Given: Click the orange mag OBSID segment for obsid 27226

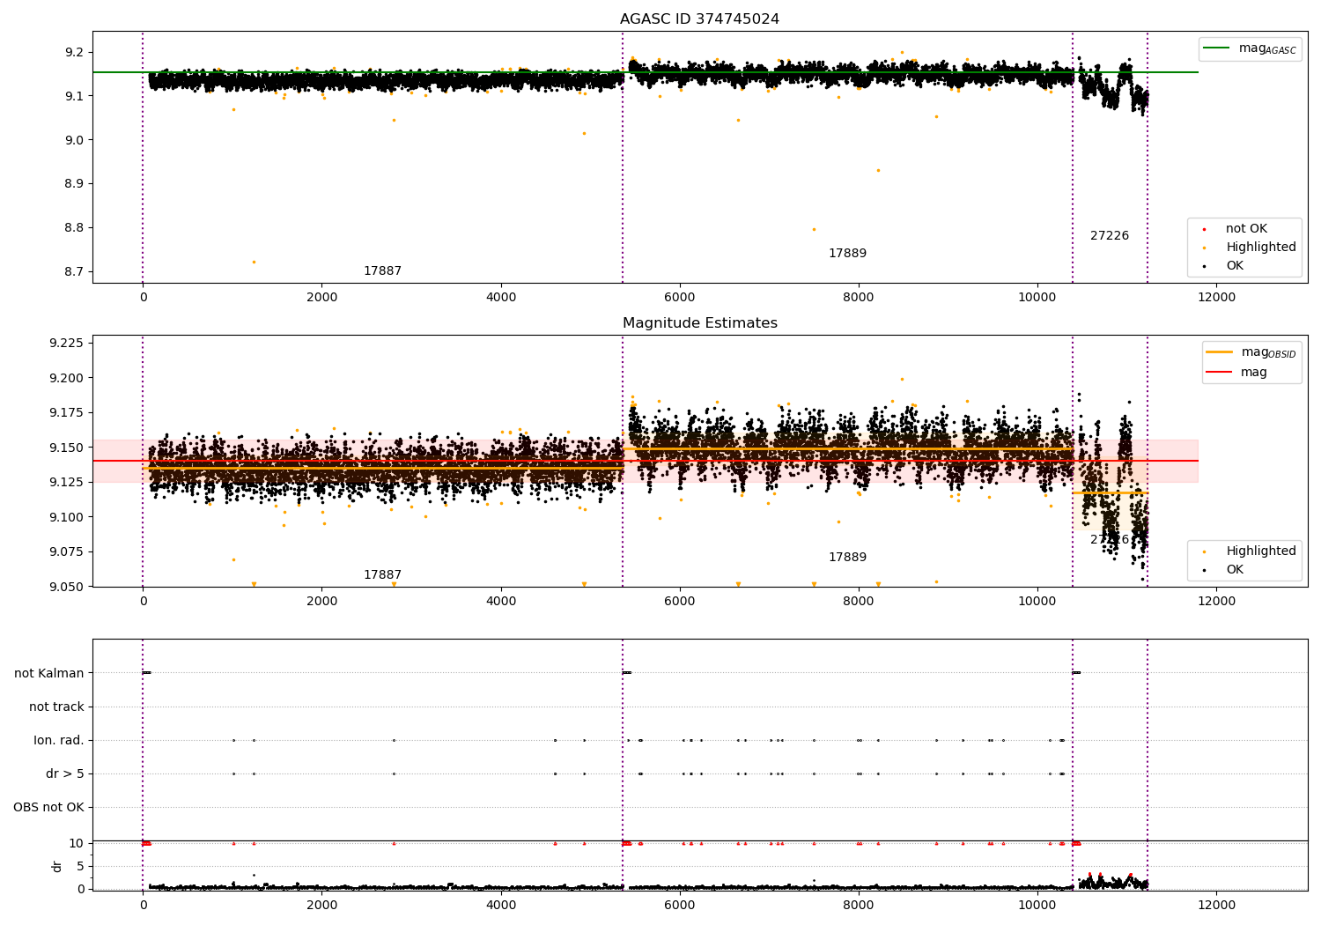Looking at the screenshot, I should coord(1110,492).
